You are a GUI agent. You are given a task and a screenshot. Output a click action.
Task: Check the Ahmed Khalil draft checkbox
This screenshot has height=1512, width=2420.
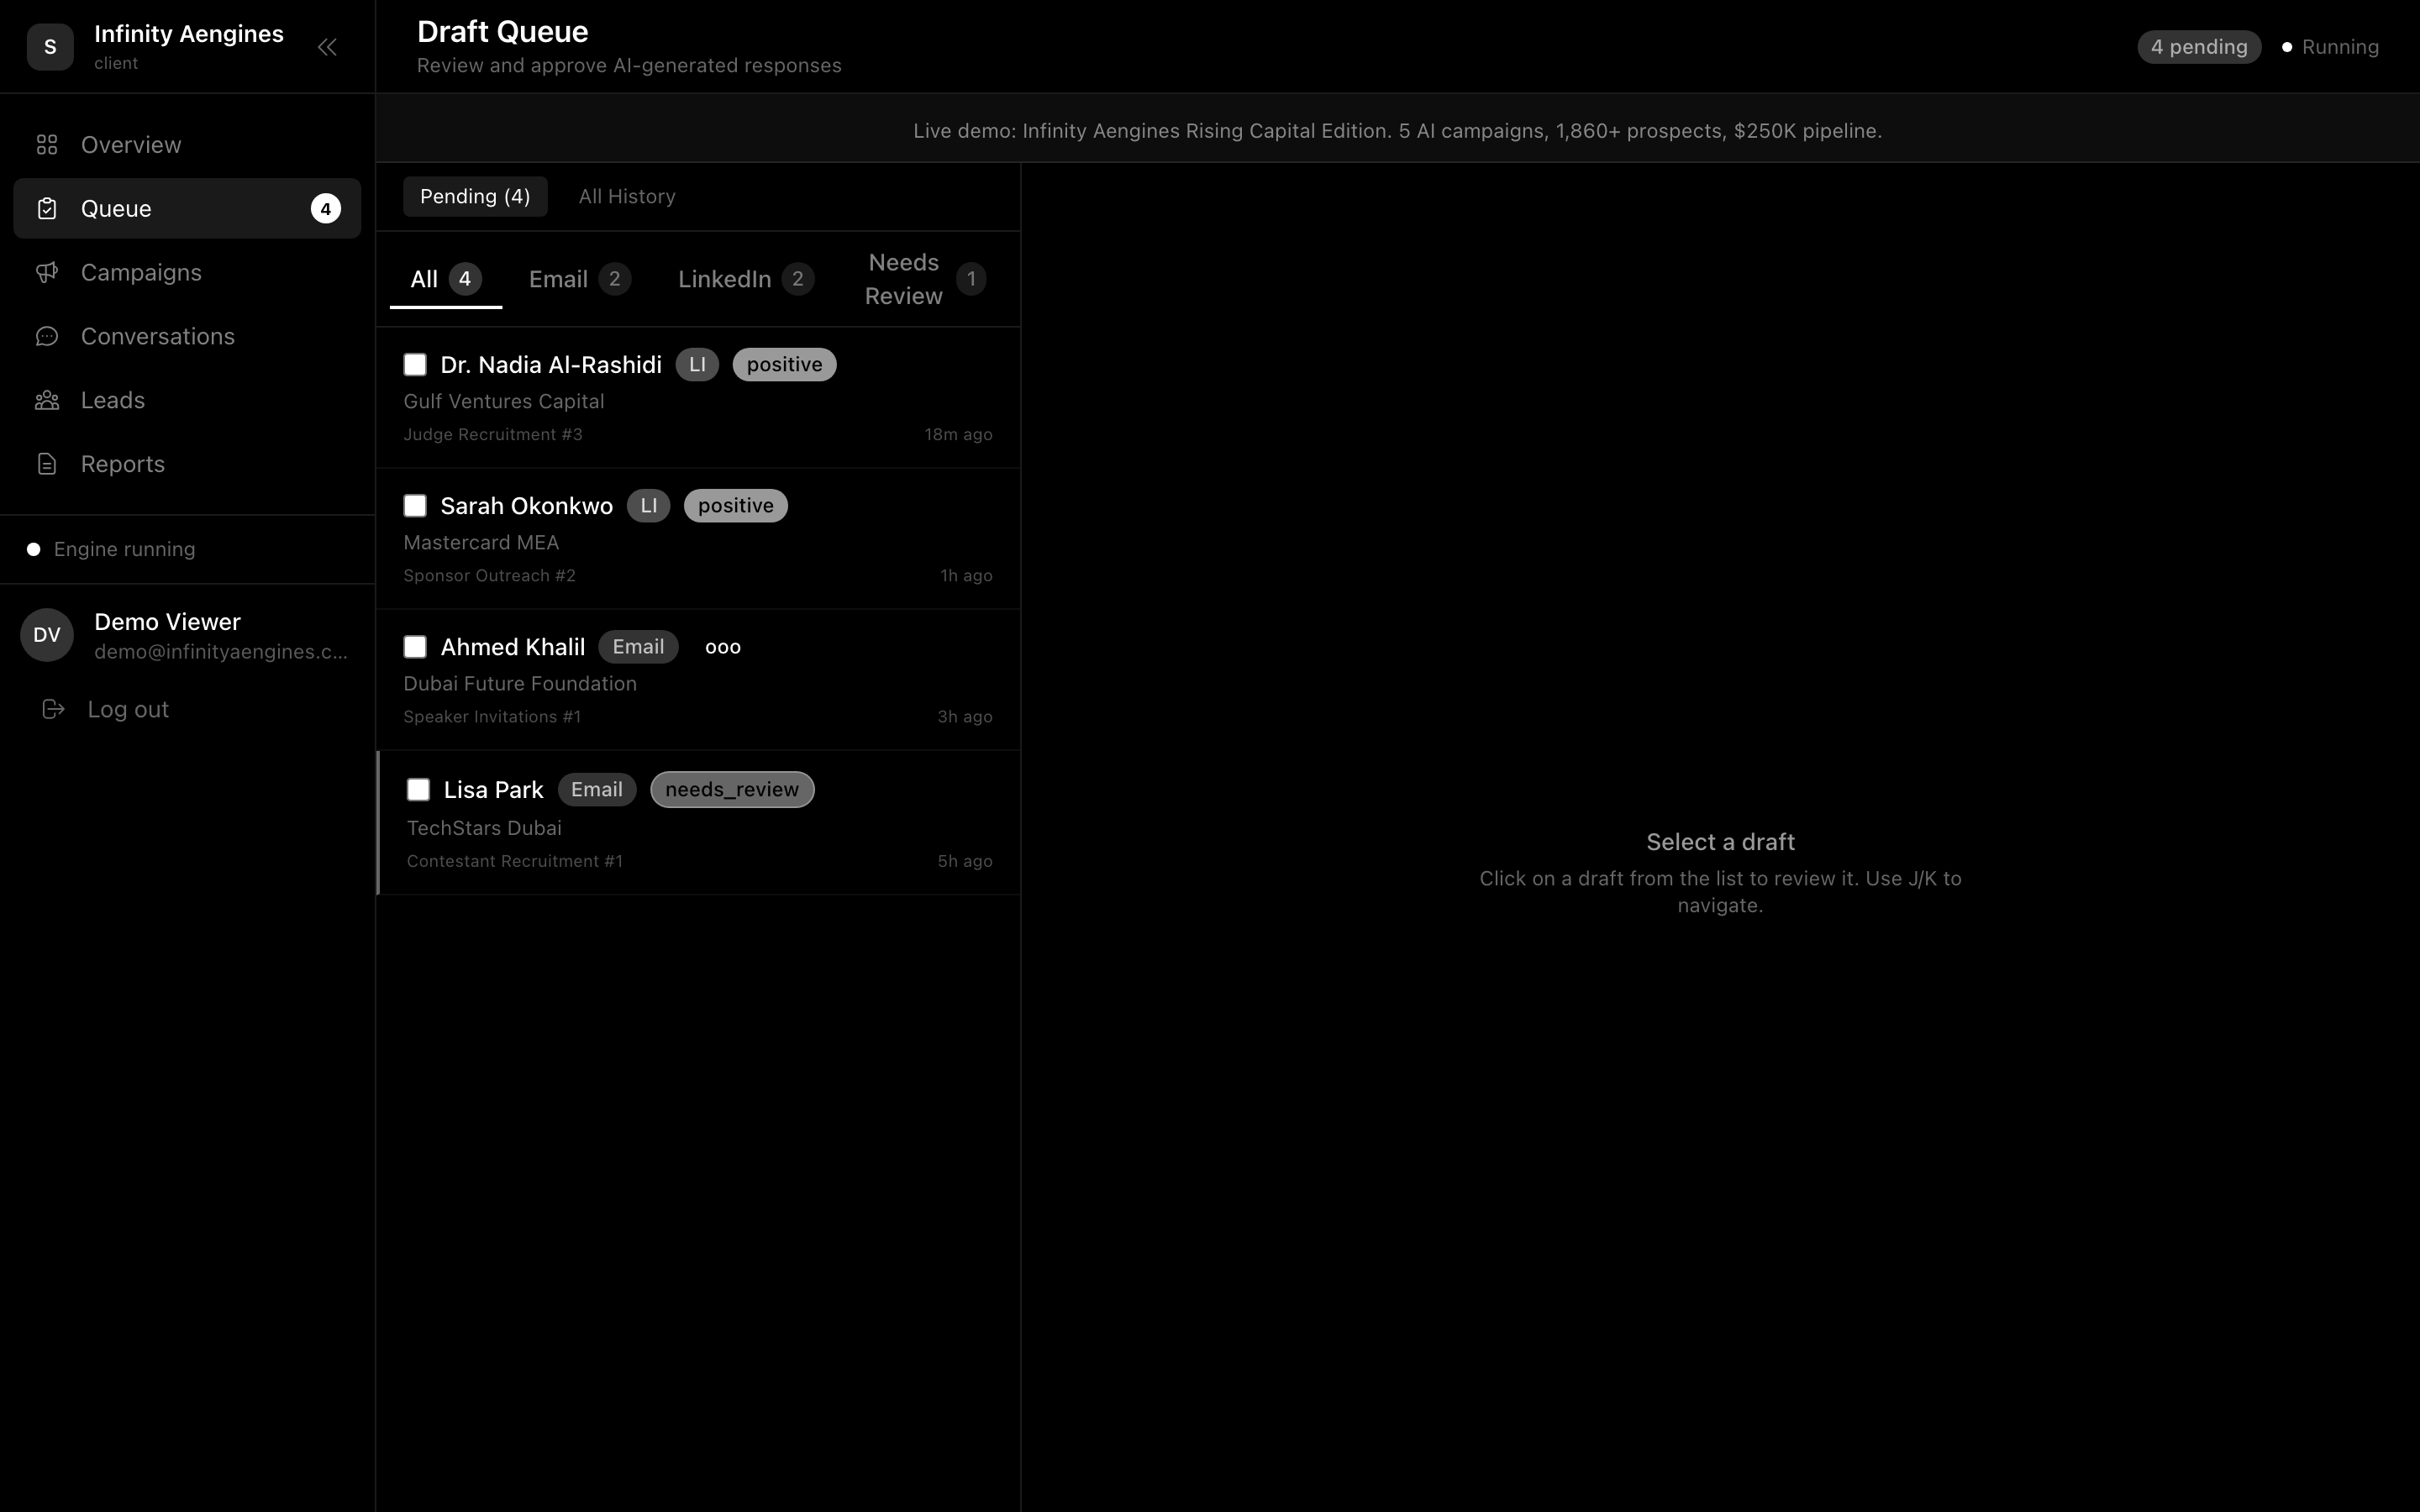415,647
